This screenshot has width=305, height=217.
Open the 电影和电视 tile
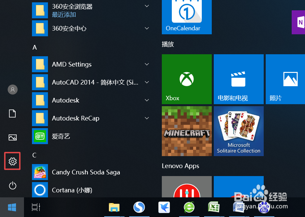tap(239, 79)
